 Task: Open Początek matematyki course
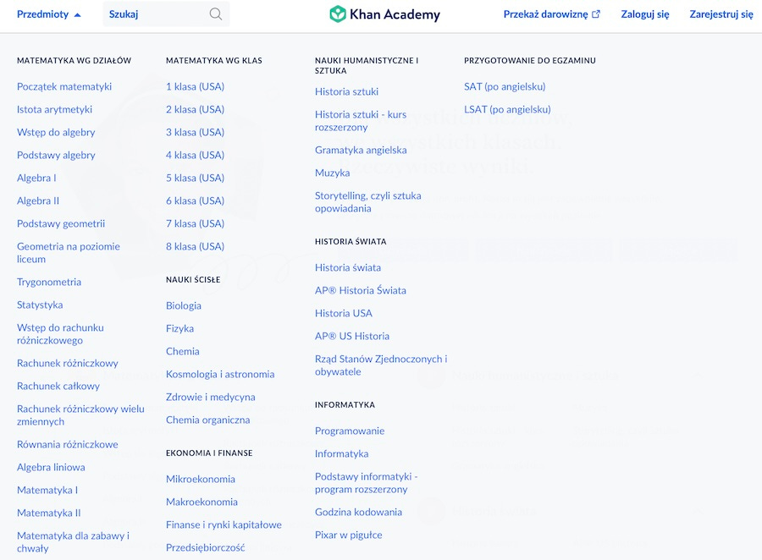coord(64,86)
